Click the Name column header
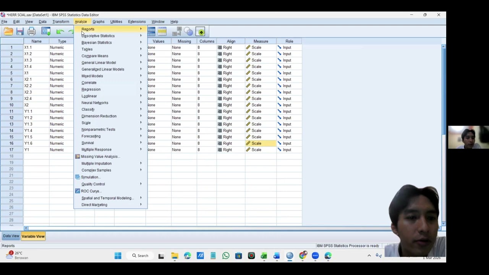The image size is (489, 275). [x=36, y=41]
